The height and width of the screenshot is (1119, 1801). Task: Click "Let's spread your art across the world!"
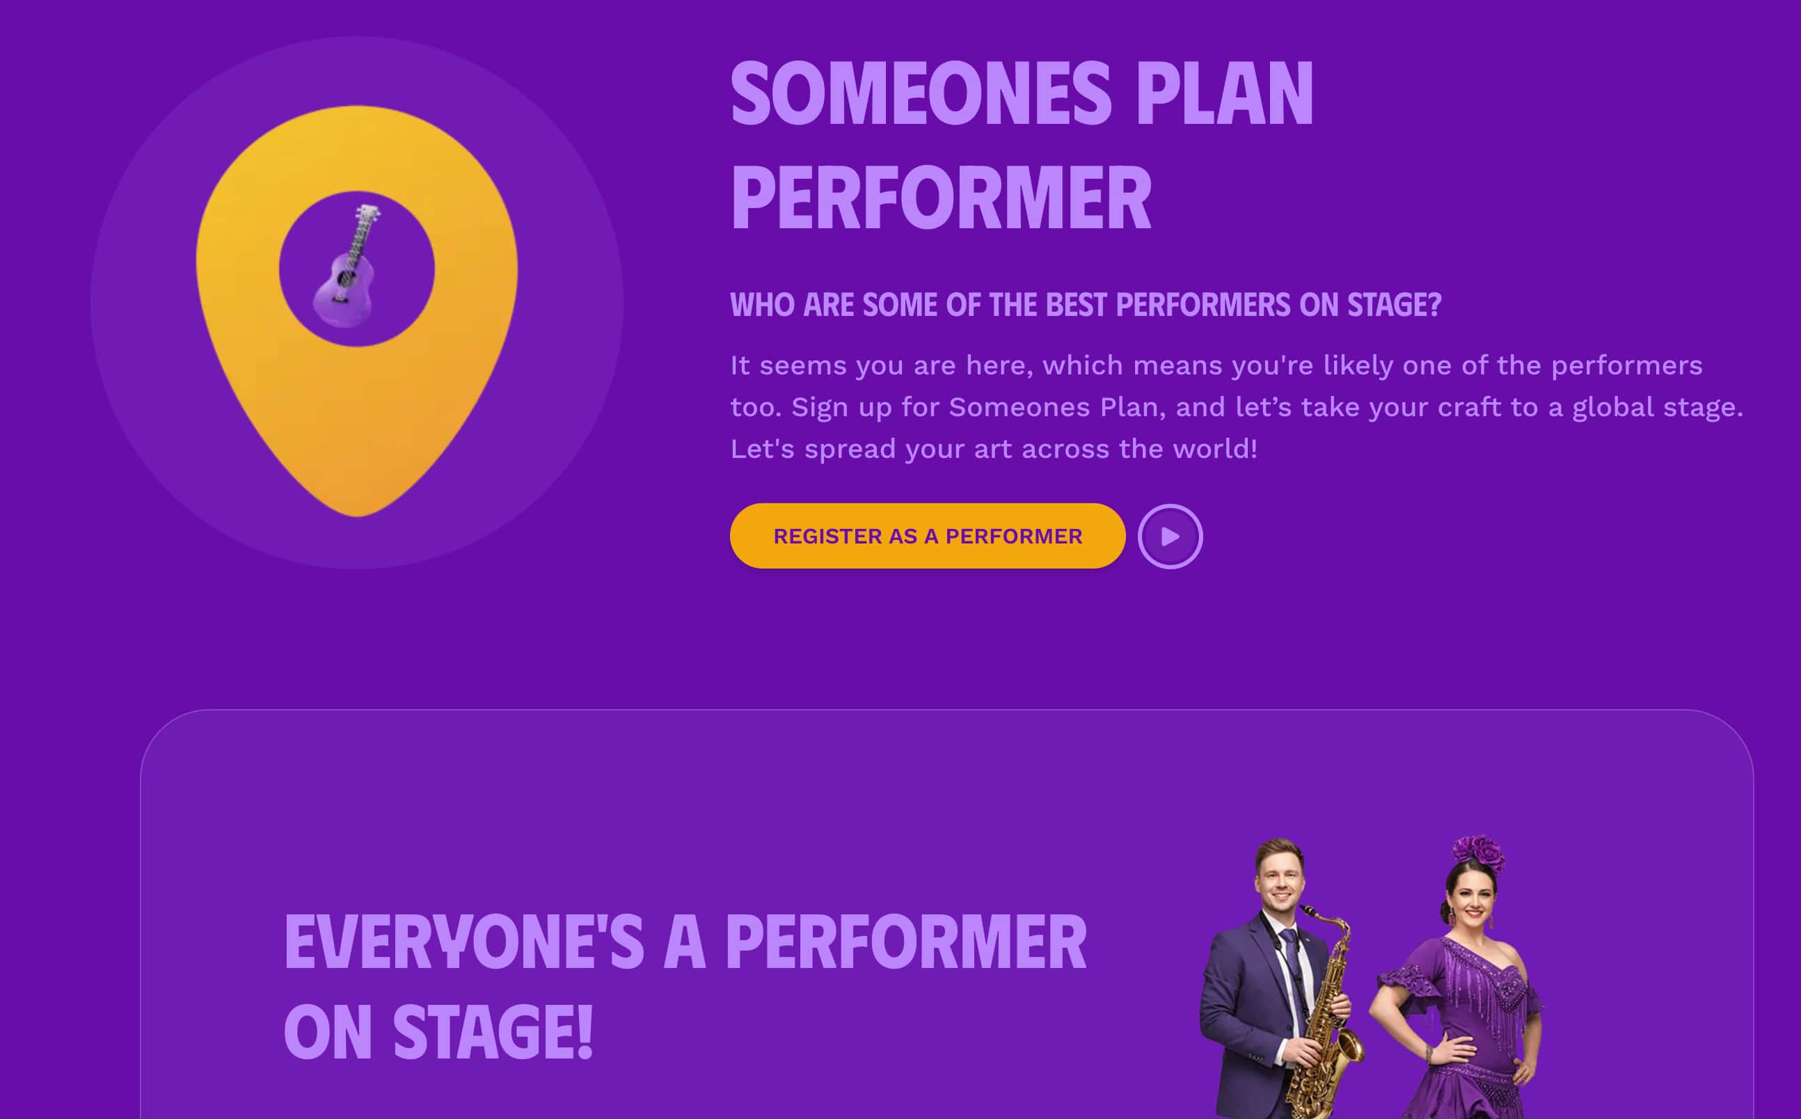993,450
